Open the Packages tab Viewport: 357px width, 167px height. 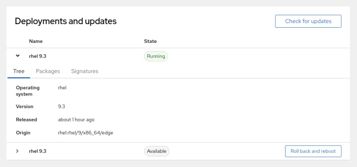click(x=48, y=71)
